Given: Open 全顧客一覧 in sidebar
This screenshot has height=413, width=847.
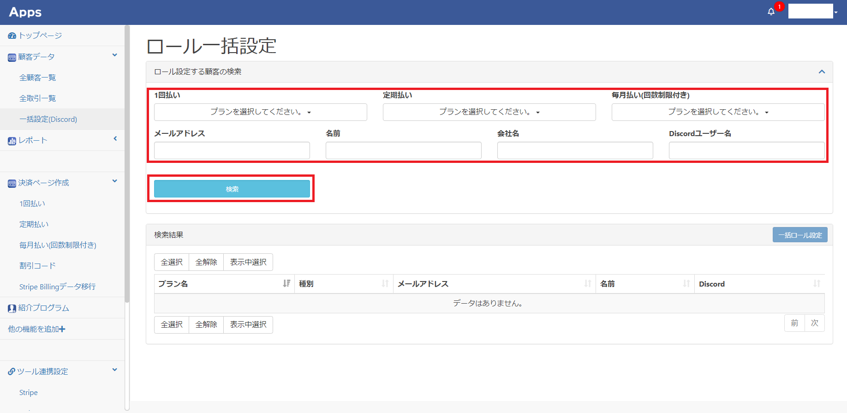Looking at the screenshot, I should click(x=37, y=78).
